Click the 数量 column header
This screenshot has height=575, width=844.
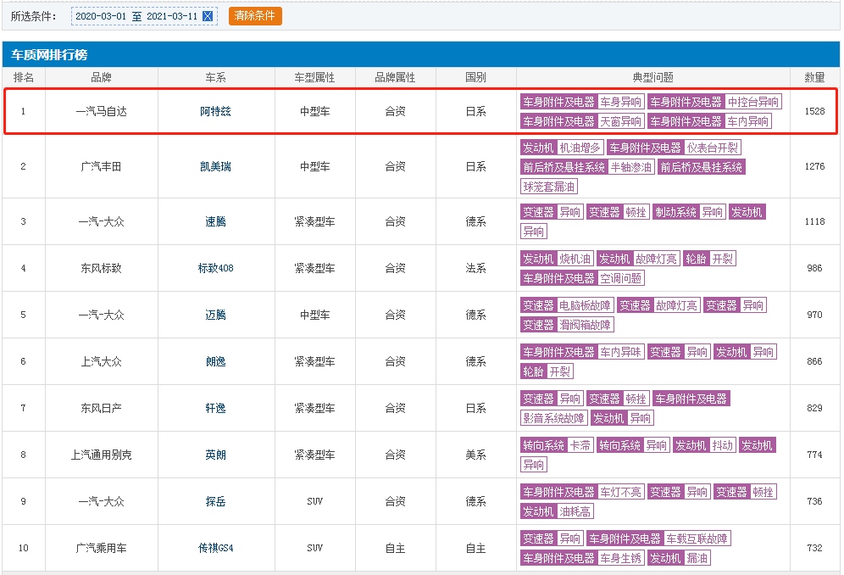coord(814,78)
